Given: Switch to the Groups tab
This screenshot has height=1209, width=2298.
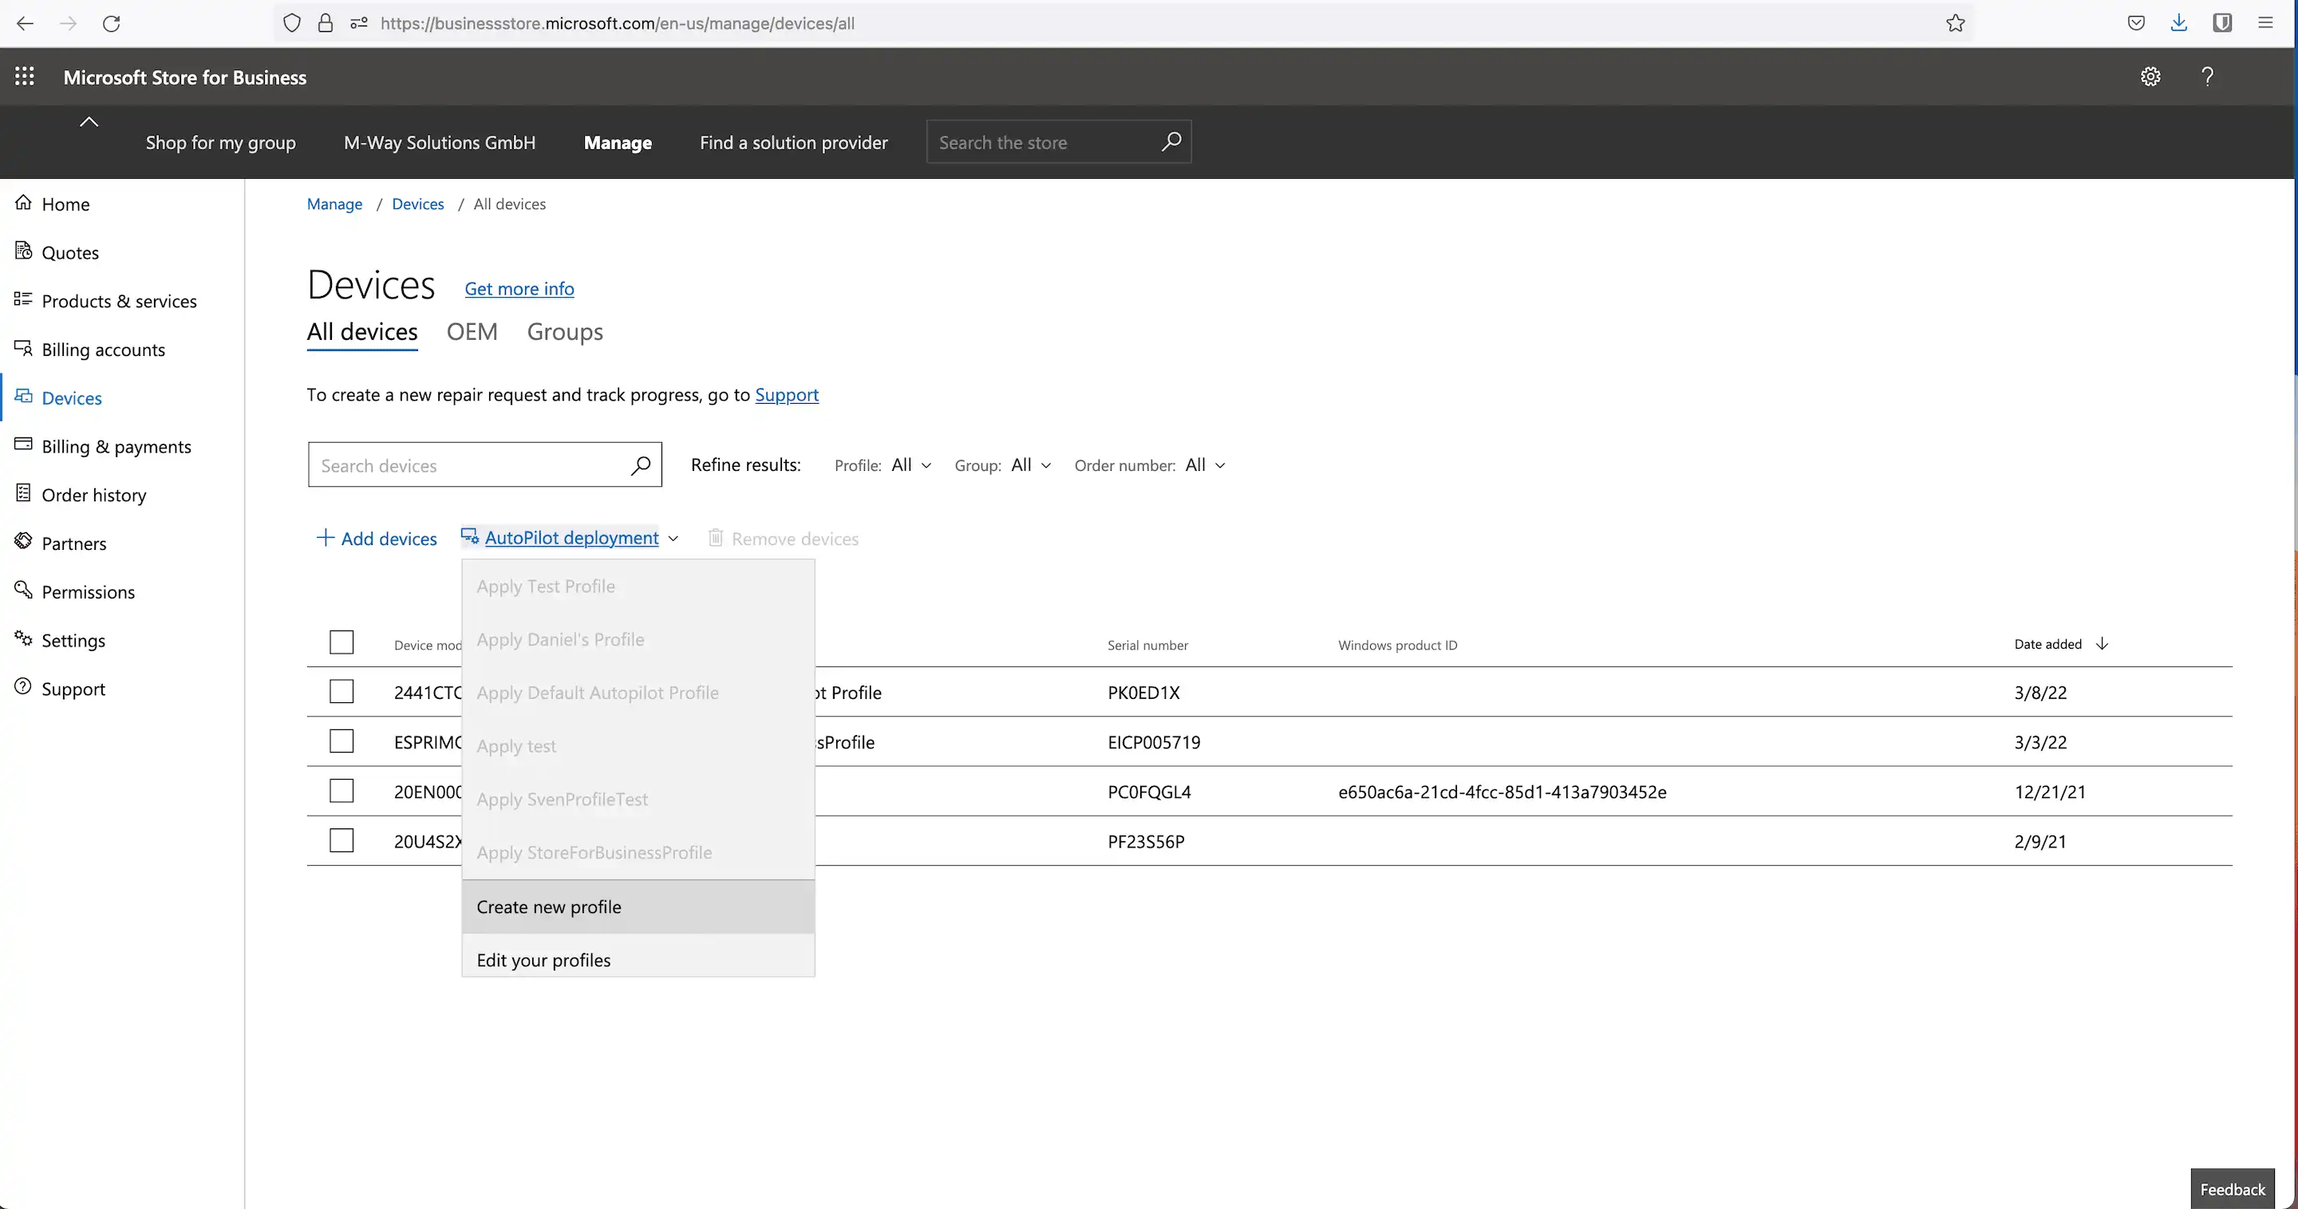Looking at the screenshot, I should click(565, 331).
